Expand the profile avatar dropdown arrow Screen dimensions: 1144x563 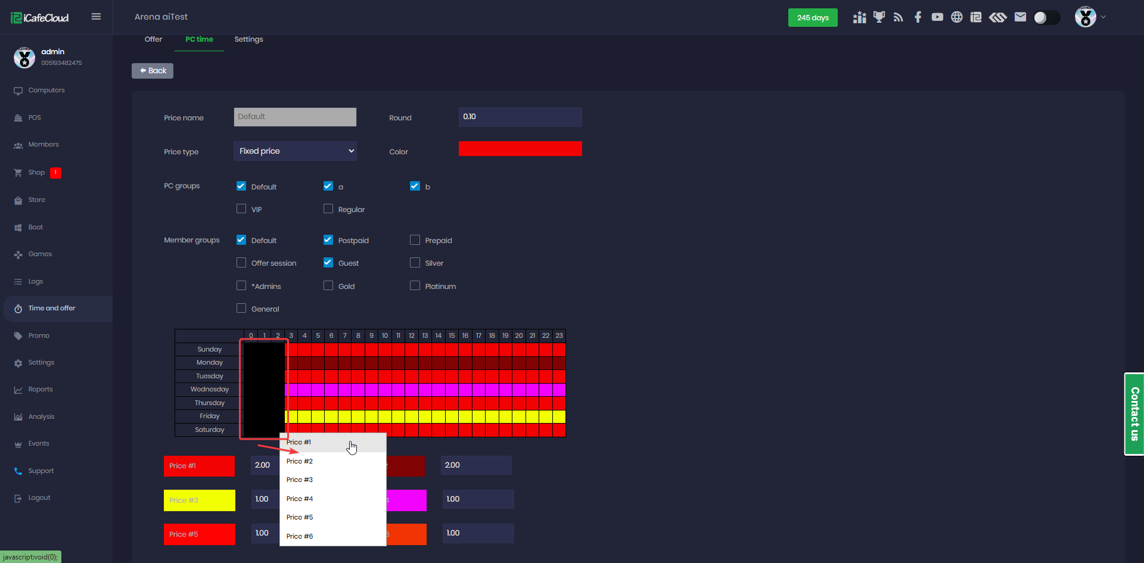[1103, 17]
